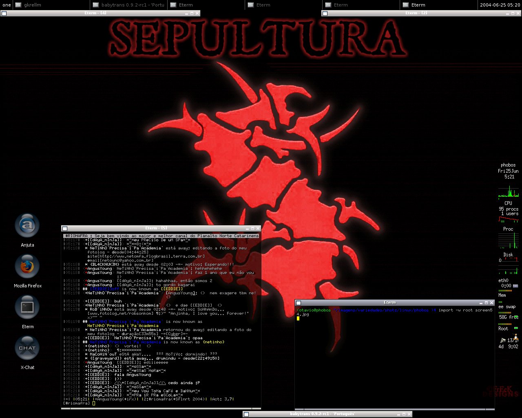Launch the X-Chat desktop icon

[x=27, y=348]
